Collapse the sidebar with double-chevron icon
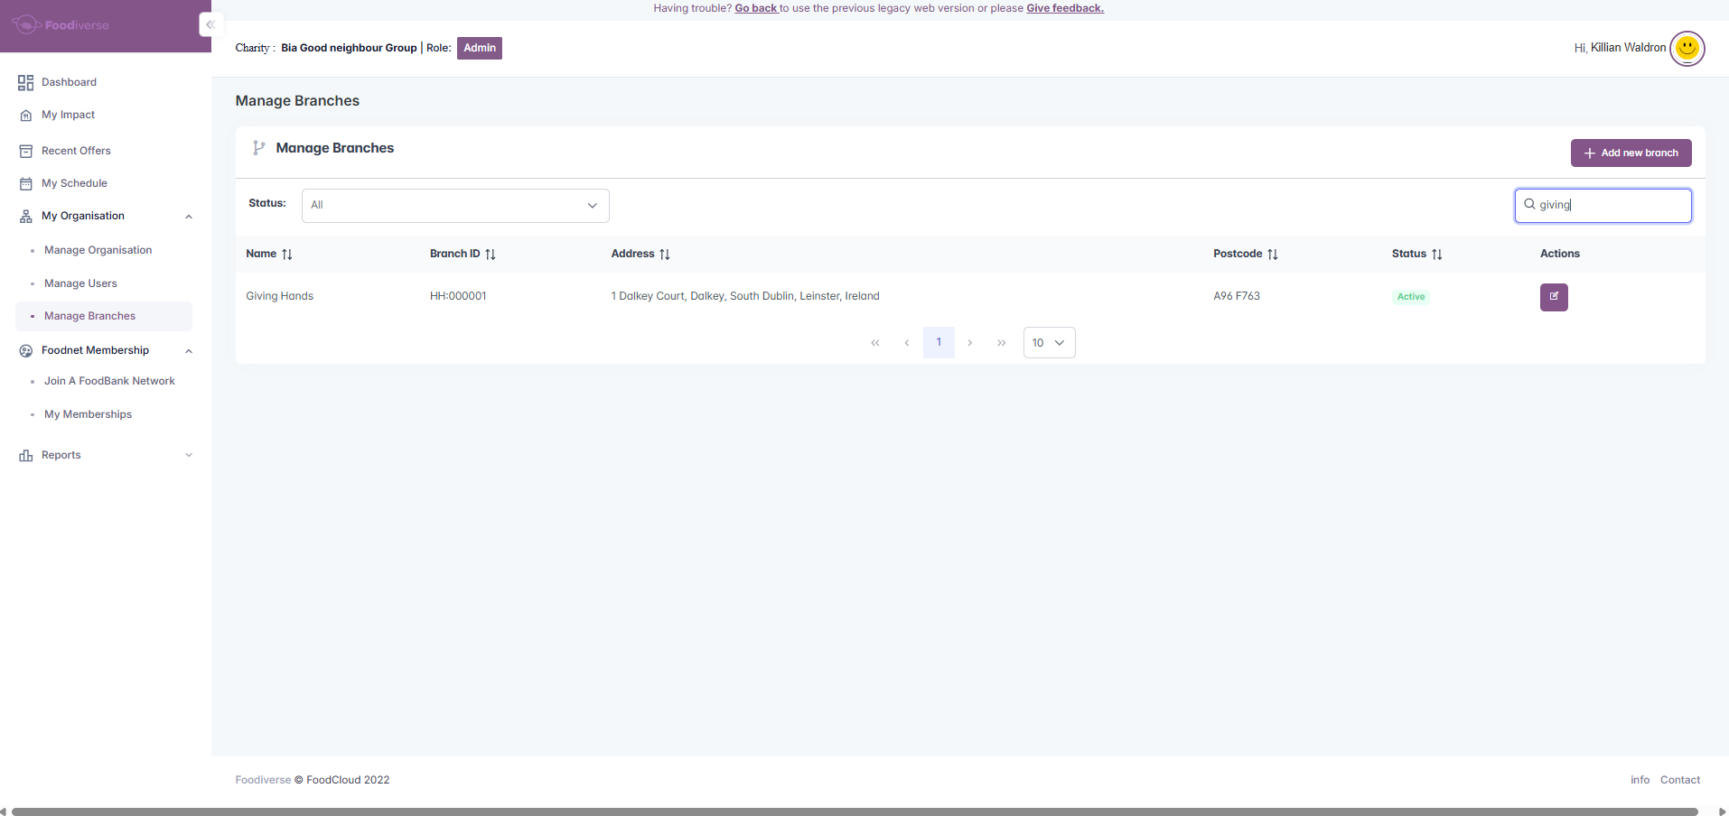Screen dimensions: 1729x816 tap(210, 25)
